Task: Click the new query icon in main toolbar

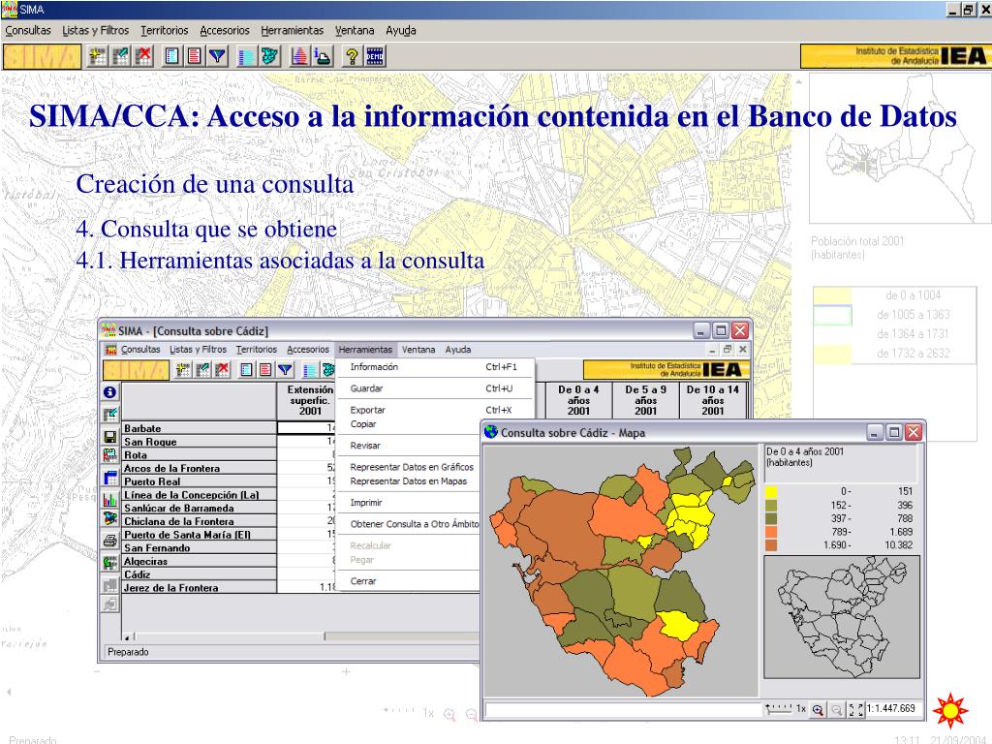Action: [x=98, y=56]
